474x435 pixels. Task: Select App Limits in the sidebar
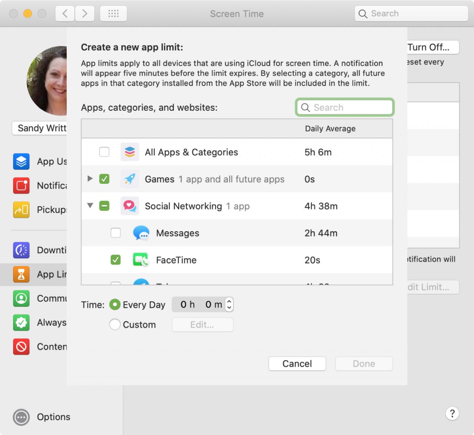point(33,274)
